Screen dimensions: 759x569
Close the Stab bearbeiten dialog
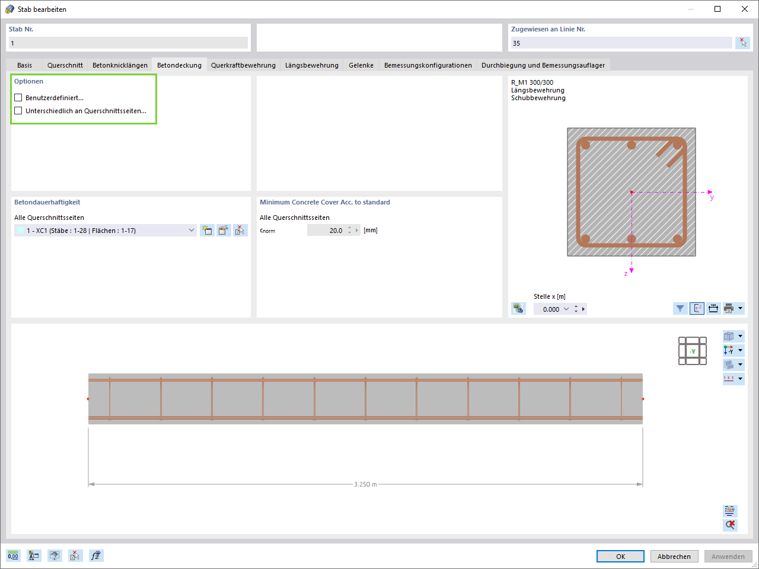click(745, 9)
